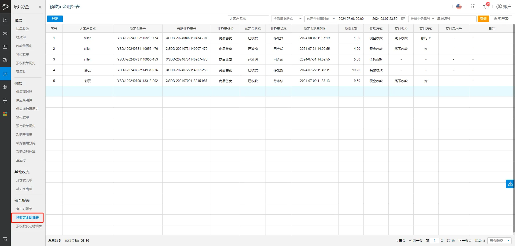Click the 更多搜索 button
This screenshot has height=246, width=515.
pos(501,19)
